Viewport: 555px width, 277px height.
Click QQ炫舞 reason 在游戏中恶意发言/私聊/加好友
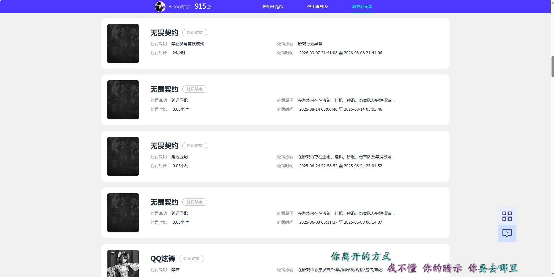pos(340,270)
